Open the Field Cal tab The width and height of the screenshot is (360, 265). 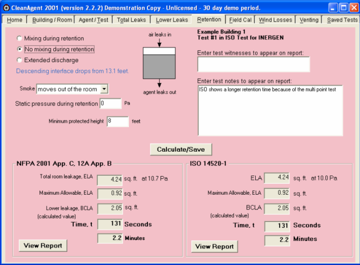click(x=240, y=20)
